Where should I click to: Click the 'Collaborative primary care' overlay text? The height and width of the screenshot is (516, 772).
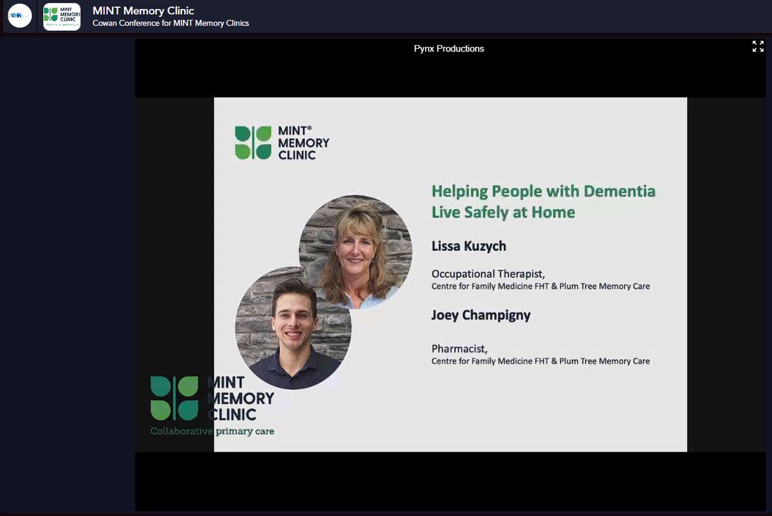tap(212, 431)
